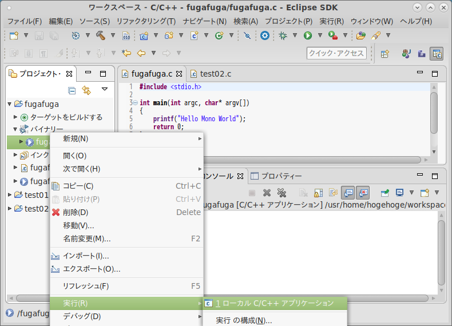Choose 削除(D) in the context menu

[127, 212]
